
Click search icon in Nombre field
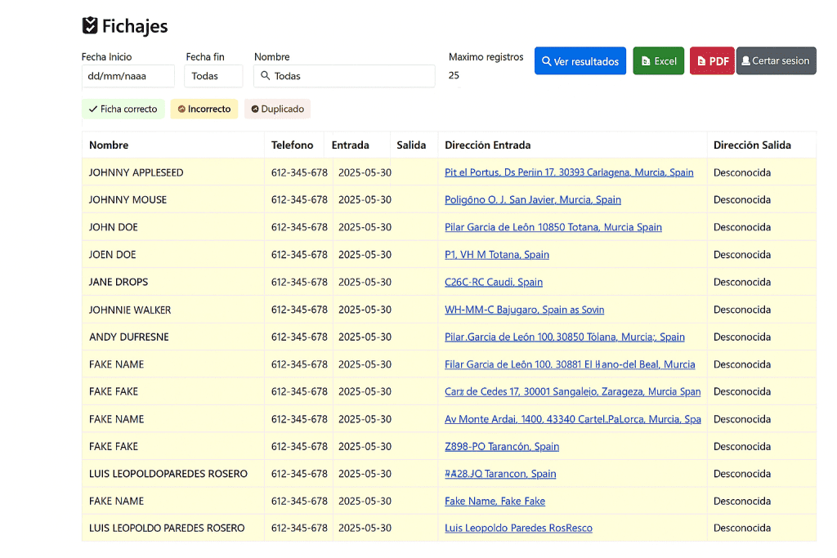(x=265, y=76)
